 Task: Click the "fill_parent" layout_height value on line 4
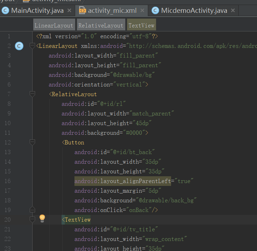(x=140, y=65)
